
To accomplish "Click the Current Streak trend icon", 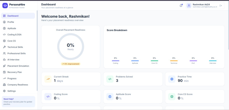I will [48, 79].
